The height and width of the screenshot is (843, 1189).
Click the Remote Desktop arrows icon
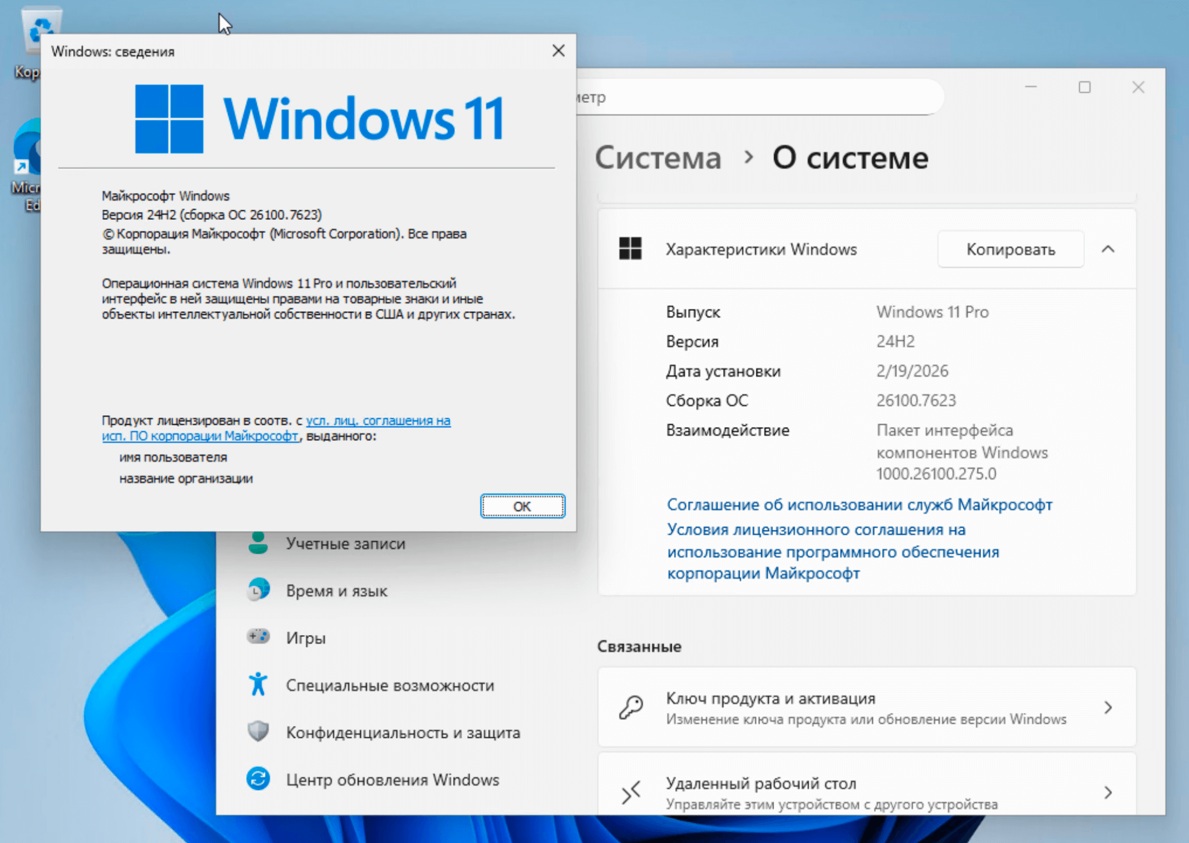pos(631,792)
